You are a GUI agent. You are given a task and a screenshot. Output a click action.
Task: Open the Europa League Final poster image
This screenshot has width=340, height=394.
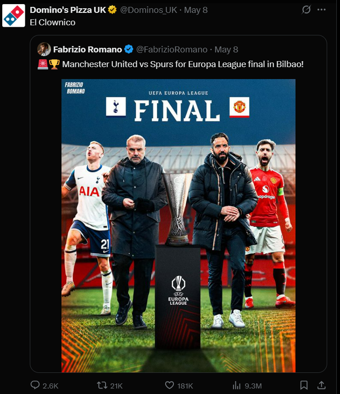178,226
